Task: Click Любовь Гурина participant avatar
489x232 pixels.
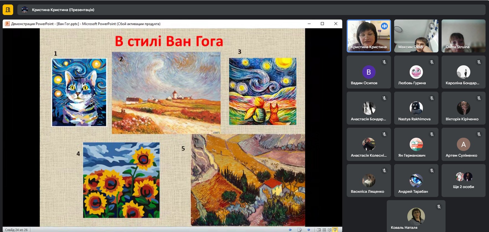Action: tap(416, 72)
